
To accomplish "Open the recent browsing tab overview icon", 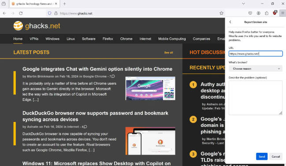I will click(4, 4).
